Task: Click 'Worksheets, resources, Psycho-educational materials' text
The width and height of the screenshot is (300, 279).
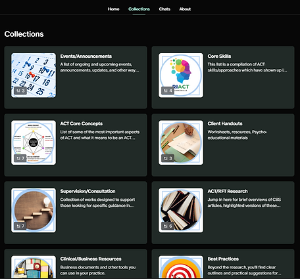Action: 238,135
